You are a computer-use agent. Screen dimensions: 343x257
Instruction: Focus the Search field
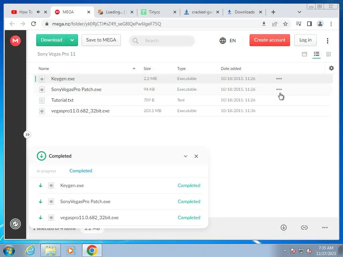pos(162,40)
